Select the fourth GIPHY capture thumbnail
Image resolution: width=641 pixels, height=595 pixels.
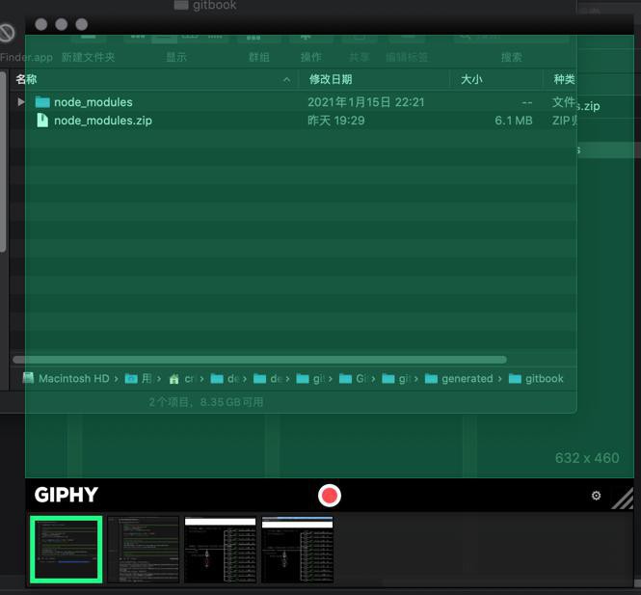(x=297, y=550)
